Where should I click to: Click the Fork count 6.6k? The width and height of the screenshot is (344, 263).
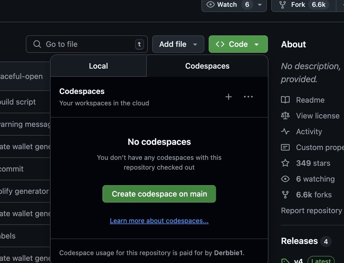[318, 5]
